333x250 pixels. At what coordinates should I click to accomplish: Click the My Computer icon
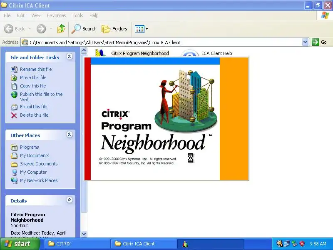click(x=14, y=172)
